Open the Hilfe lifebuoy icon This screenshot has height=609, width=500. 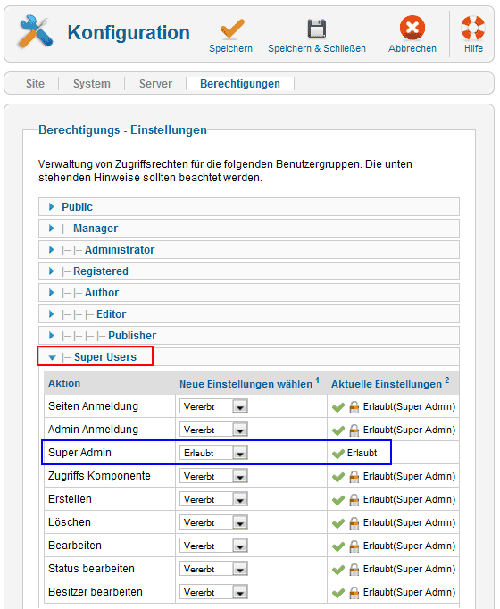click(x=473, y=28)
